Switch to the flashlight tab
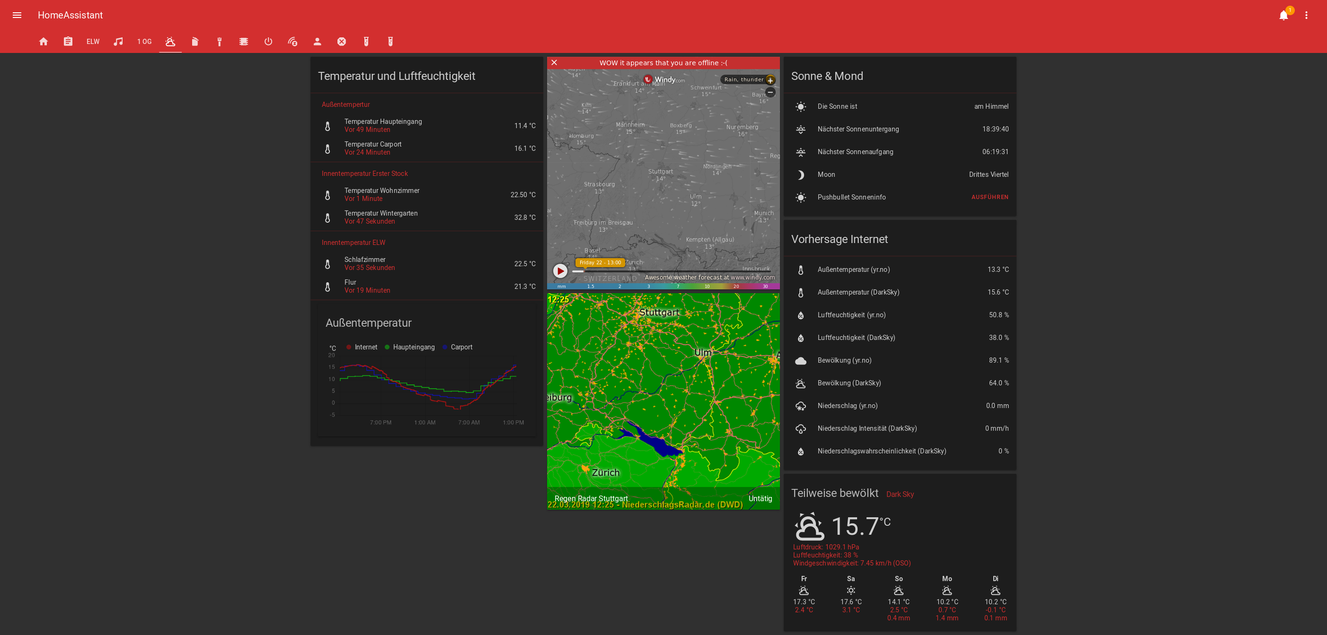The image size is (1327, 635). [220, 42]
